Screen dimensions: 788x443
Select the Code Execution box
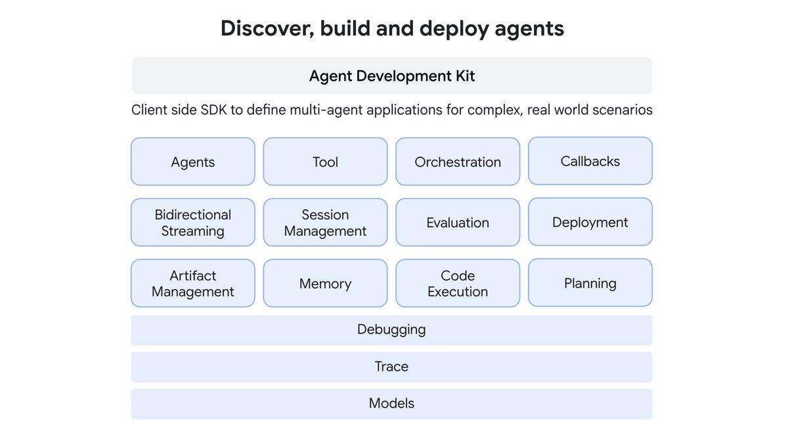point(458,284)
